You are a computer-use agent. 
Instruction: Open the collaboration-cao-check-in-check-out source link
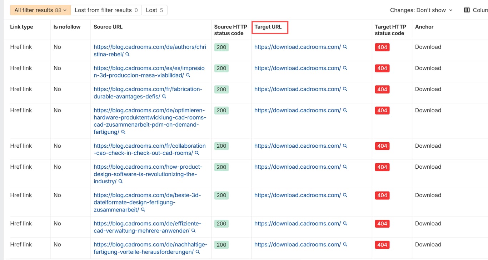[150, 149]
